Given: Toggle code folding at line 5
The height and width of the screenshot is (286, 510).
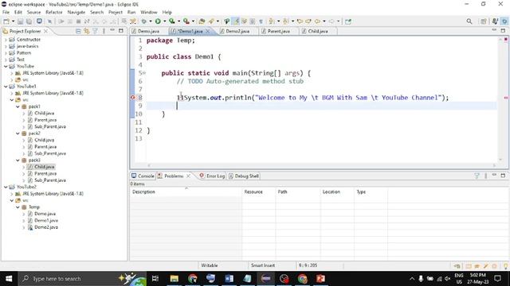Looking at the screenshot, I should pos(144,73).
